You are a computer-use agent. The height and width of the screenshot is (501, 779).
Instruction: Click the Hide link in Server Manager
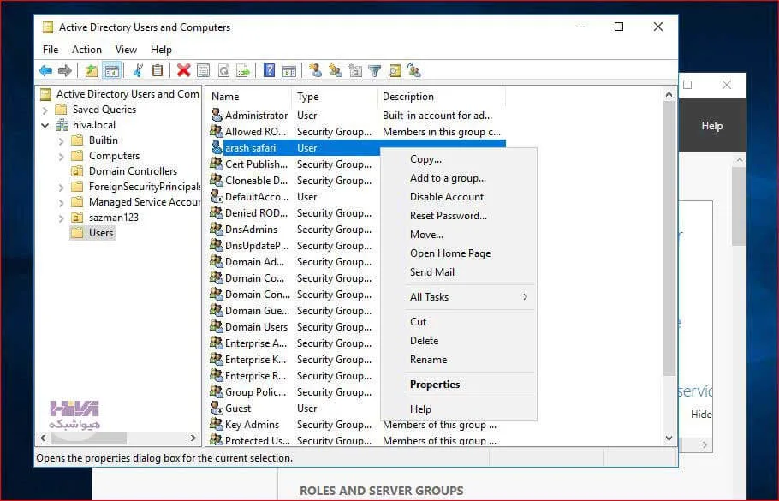click(x=701, y=414)
